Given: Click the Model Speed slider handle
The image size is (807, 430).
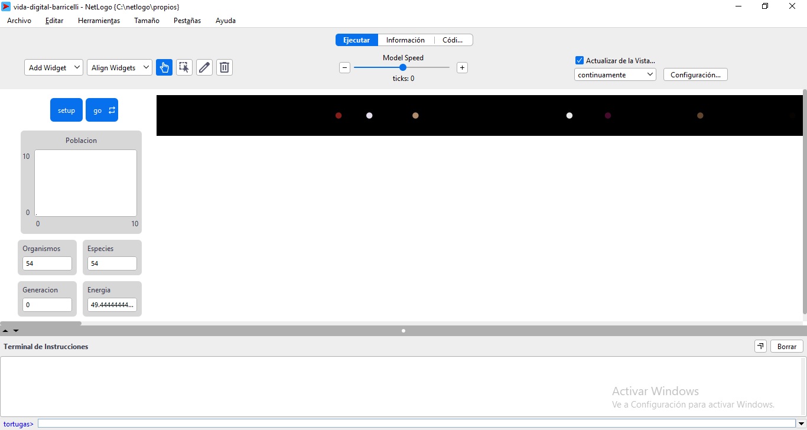Looking at the screenshot, I should tap(403, 67).
